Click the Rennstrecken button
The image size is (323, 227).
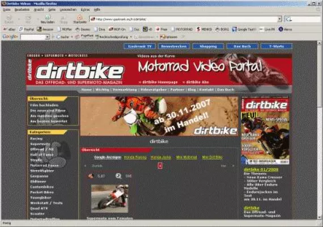[174, 46]
